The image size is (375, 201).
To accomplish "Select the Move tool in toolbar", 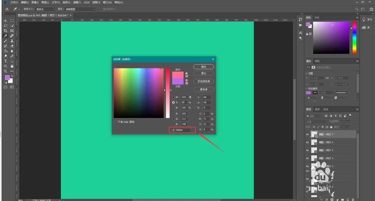I will click(6, 21).
